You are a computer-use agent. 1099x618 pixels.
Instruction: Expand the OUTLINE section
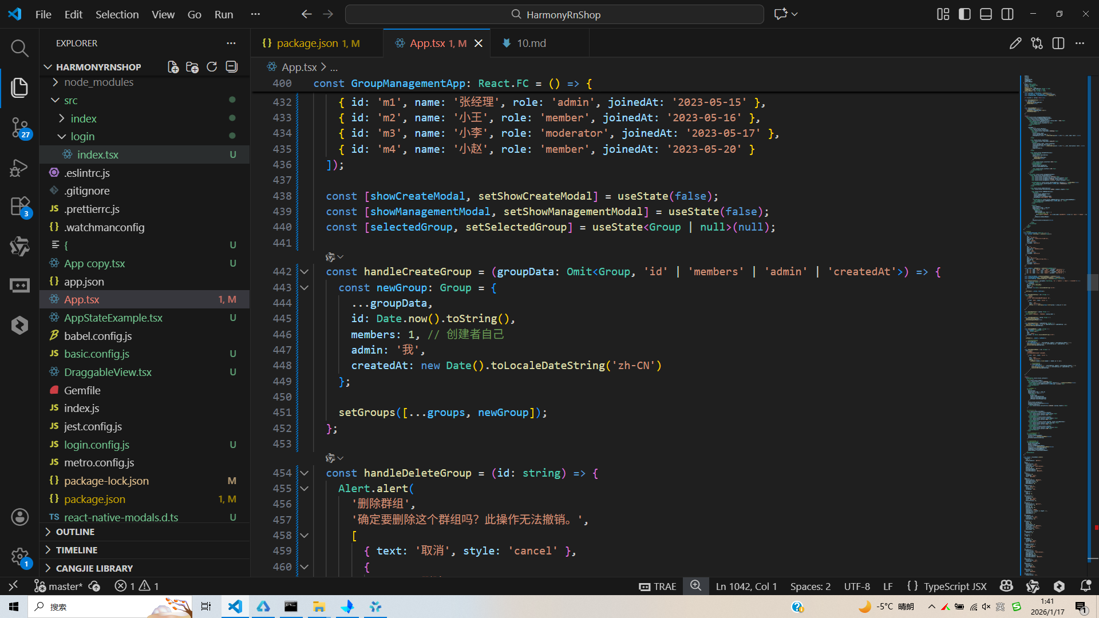tap(75, 532)
